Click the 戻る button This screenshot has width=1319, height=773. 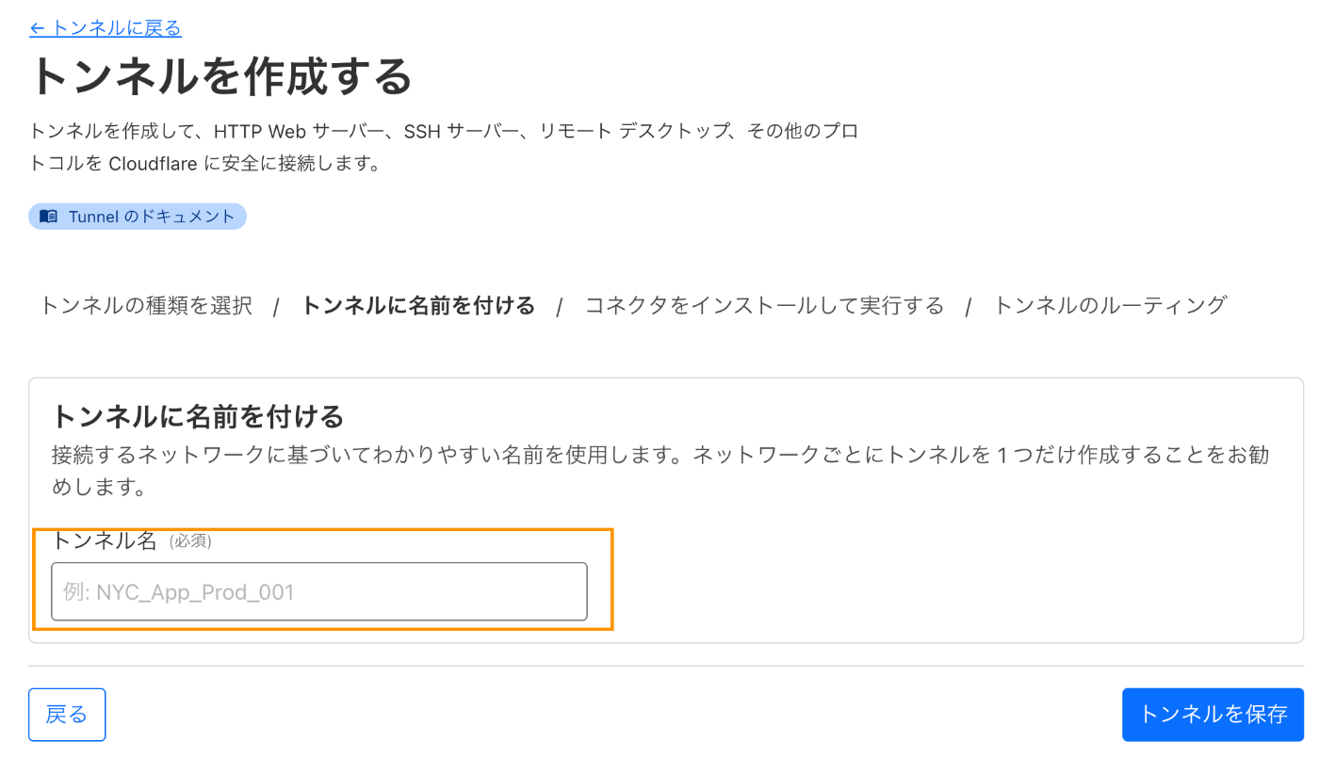67,715
